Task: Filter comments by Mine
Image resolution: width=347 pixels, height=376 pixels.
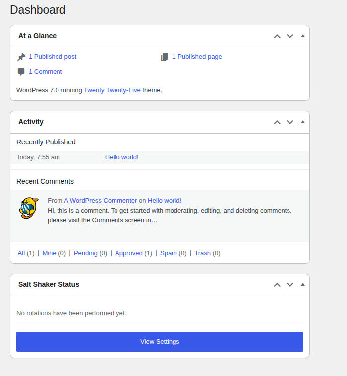Action: (x=49, y=253)
